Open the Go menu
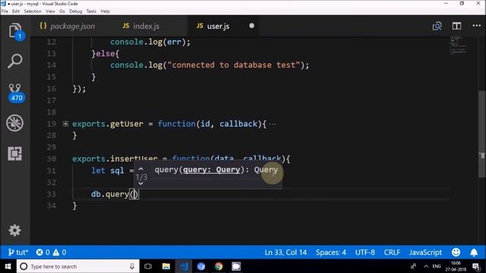Image resolution: width=486 pixels, height=273 pixels. pos(62,11)
